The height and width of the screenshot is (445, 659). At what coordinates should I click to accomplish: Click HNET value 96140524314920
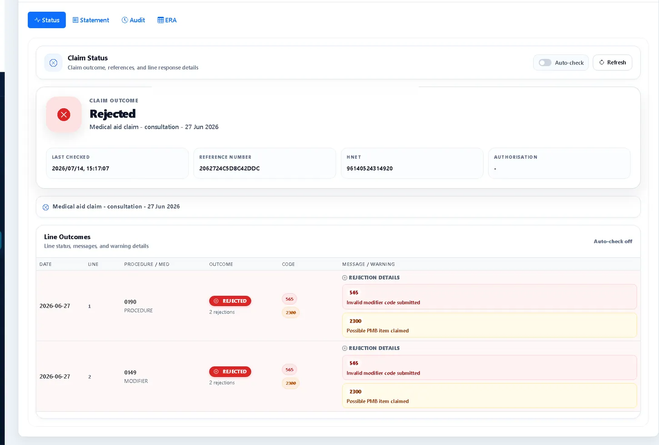369,169
